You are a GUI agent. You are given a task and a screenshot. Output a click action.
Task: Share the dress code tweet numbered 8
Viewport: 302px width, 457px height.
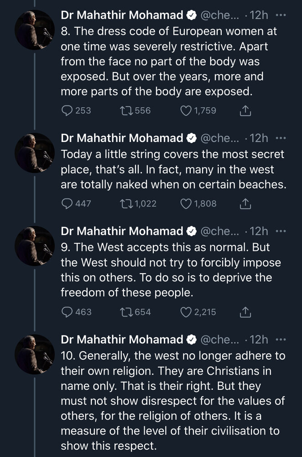click(245, 111)
